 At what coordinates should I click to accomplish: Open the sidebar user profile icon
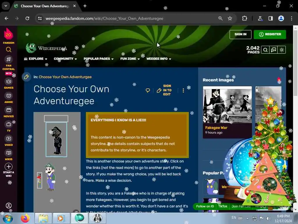(8, 206)
